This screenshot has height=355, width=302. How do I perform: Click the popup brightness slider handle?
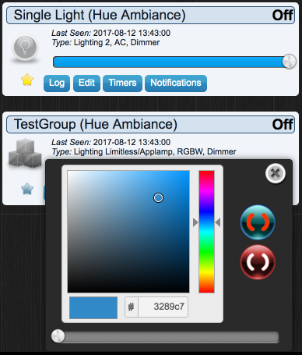coord(58,335)
